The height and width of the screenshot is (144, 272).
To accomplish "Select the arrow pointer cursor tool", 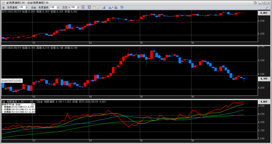I will point(90,7).
